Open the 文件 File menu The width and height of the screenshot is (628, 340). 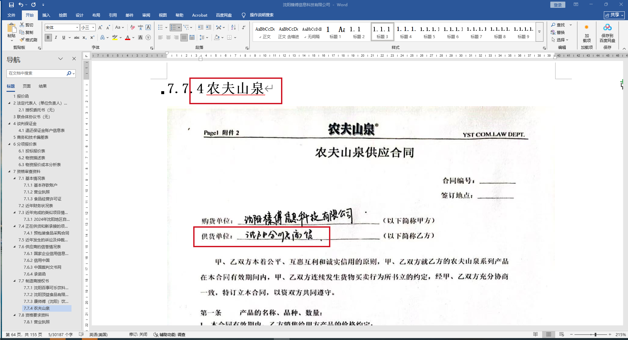[x=11, y=15]
